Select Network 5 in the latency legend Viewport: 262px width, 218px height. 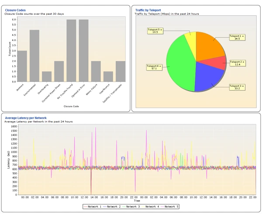[x=169, y=207]
